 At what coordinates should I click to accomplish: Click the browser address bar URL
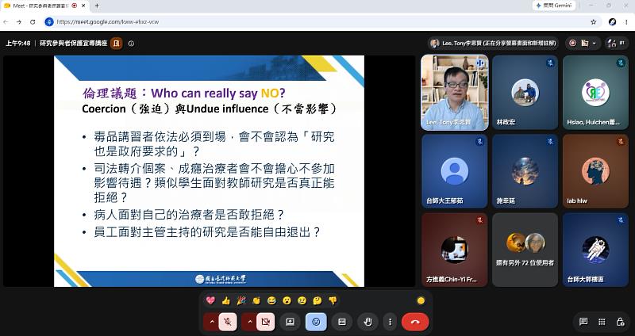pyautogui.click(x=108, y=22)
